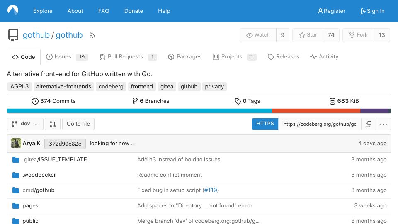The image size is (398, 224).
Task: Open Explore in the top navigation
Action: click(x=43, y=11)
